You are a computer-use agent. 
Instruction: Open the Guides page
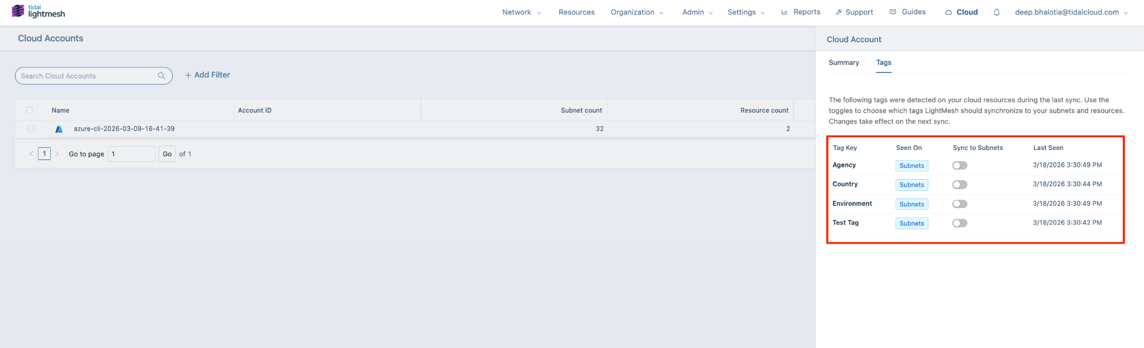coord(907,12)
